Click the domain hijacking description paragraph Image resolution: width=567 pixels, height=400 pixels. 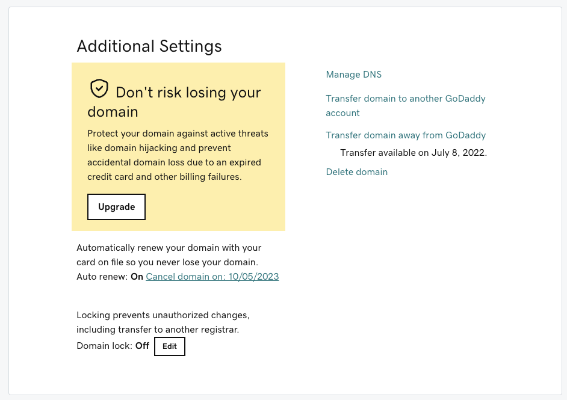[178, 155]
